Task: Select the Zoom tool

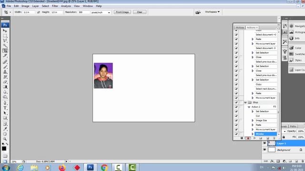Action: point(5,139)
